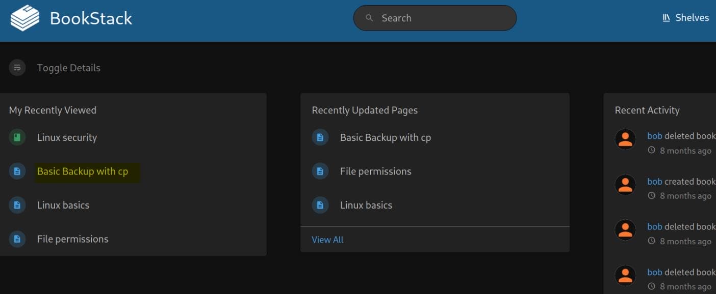
Task: Click page icon next to Linux basics in Recently Viewed
Action: coord(17,205)
